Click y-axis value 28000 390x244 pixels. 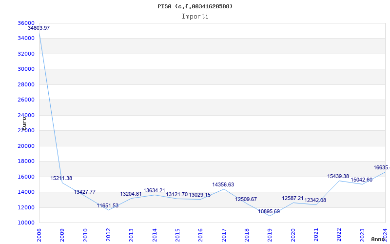(x=26, y=84)
